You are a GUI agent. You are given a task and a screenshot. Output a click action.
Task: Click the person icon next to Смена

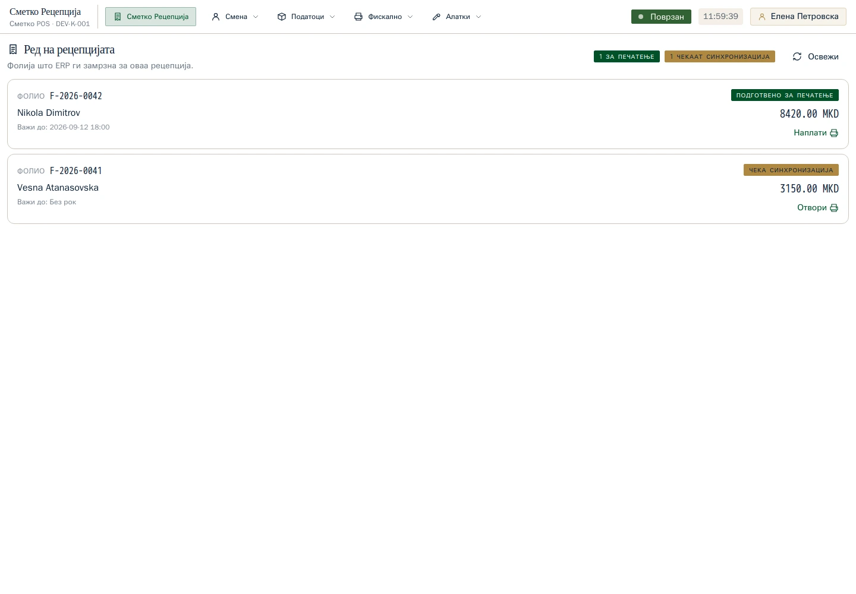216,17
